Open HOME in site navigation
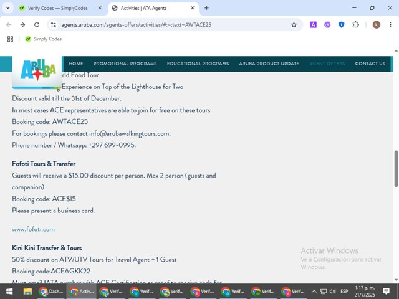Viewport: 399px width, 299px height. pos(76,64)
